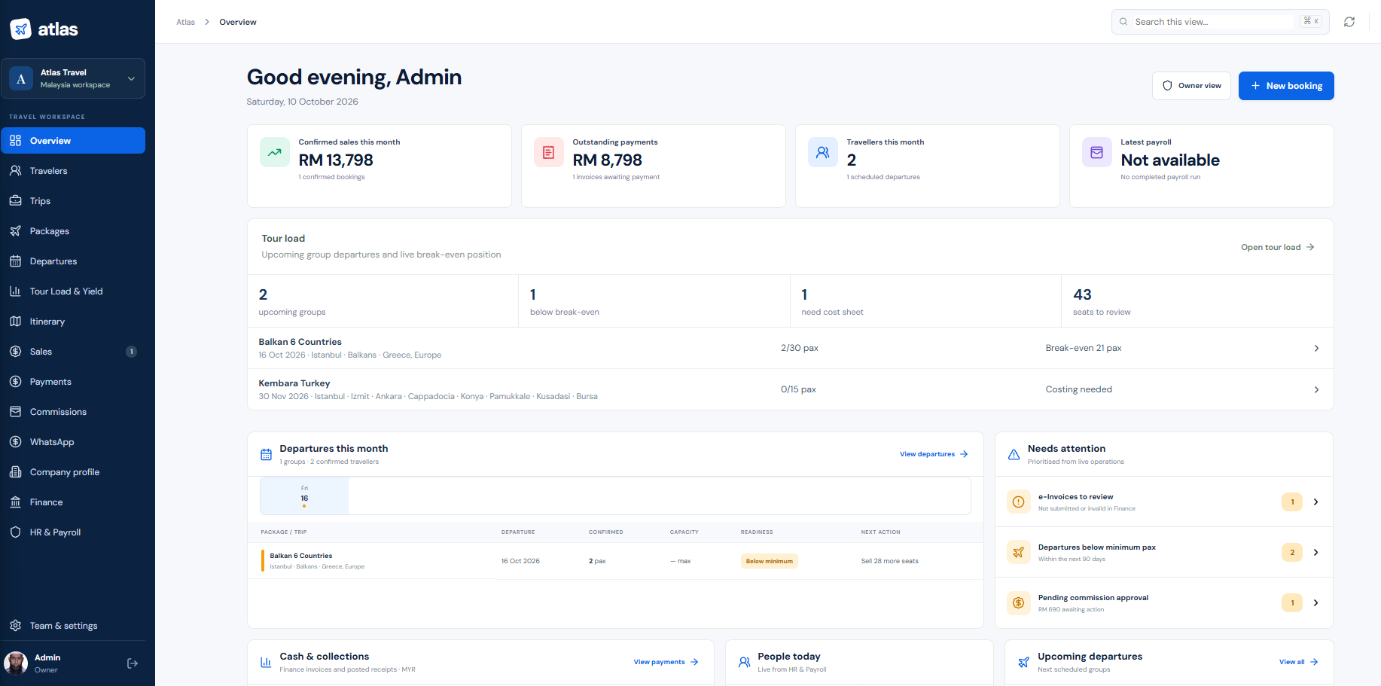The image size is (1381, 686).
Task: Select WhatsApp in the sidebar
Action: [x=73, y=442]
